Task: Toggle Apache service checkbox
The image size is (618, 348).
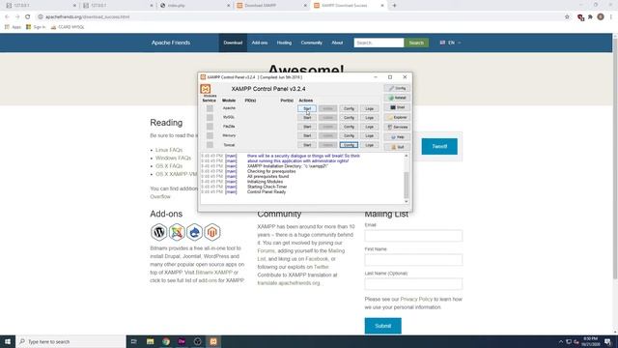Action: click(210, 108)
